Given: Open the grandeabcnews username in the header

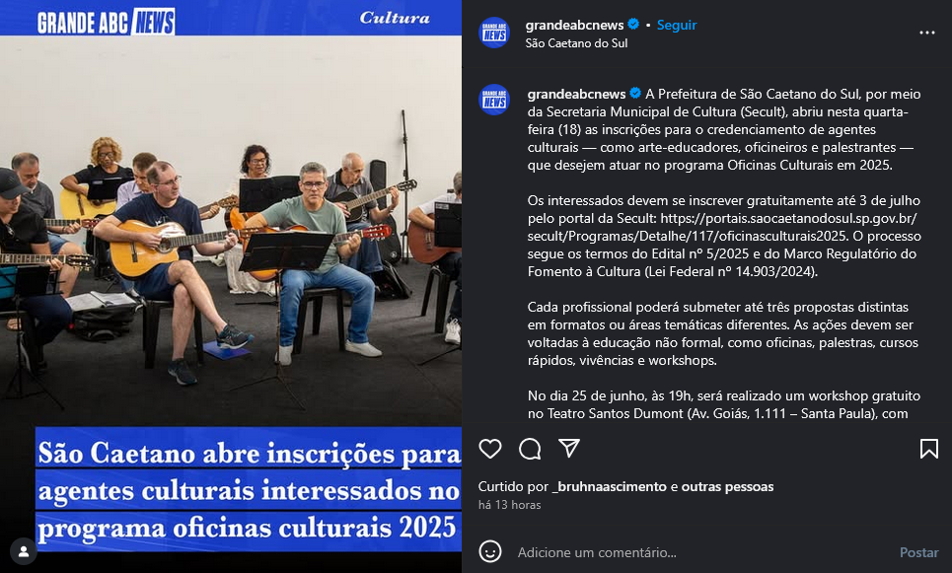Looking at the screenshot, I should [574, 25].
